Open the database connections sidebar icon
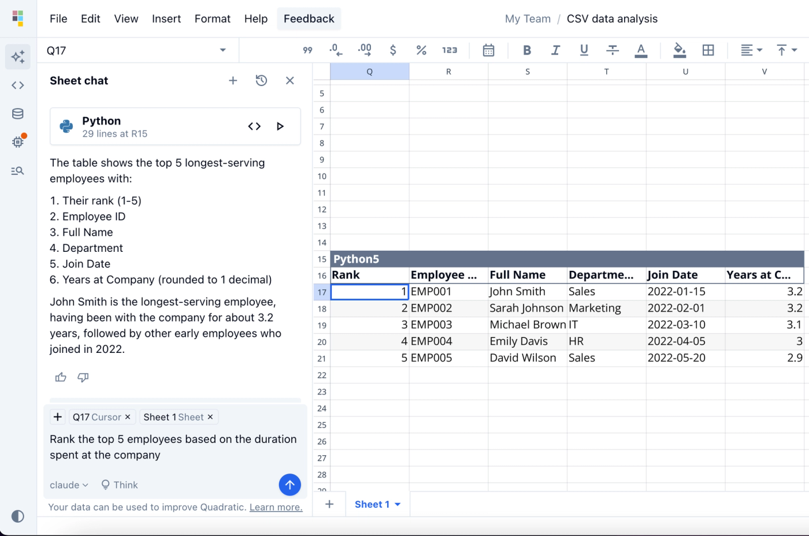 [18, 114]
